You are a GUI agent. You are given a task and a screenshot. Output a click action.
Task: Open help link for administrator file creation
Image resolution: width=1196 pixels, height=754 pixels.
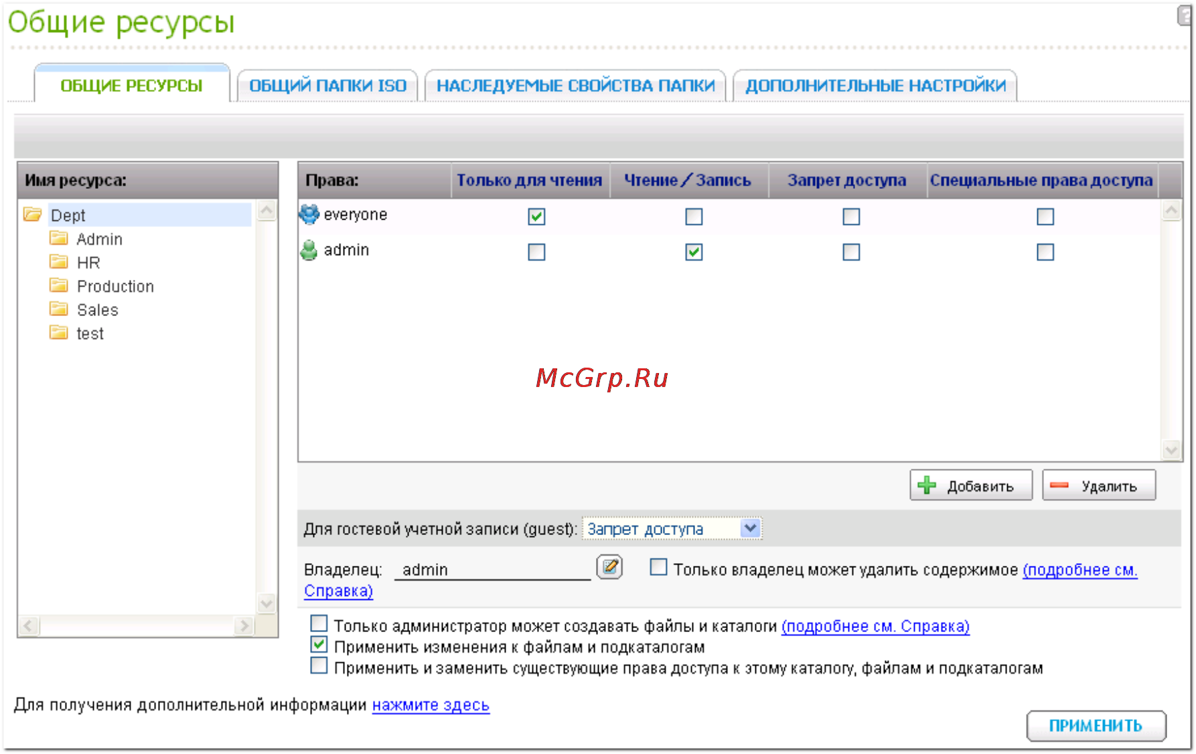[x=875, y=626]
